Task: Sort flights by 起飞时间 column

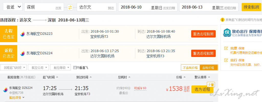Action: pyautogui.click(x=50, y=77)
